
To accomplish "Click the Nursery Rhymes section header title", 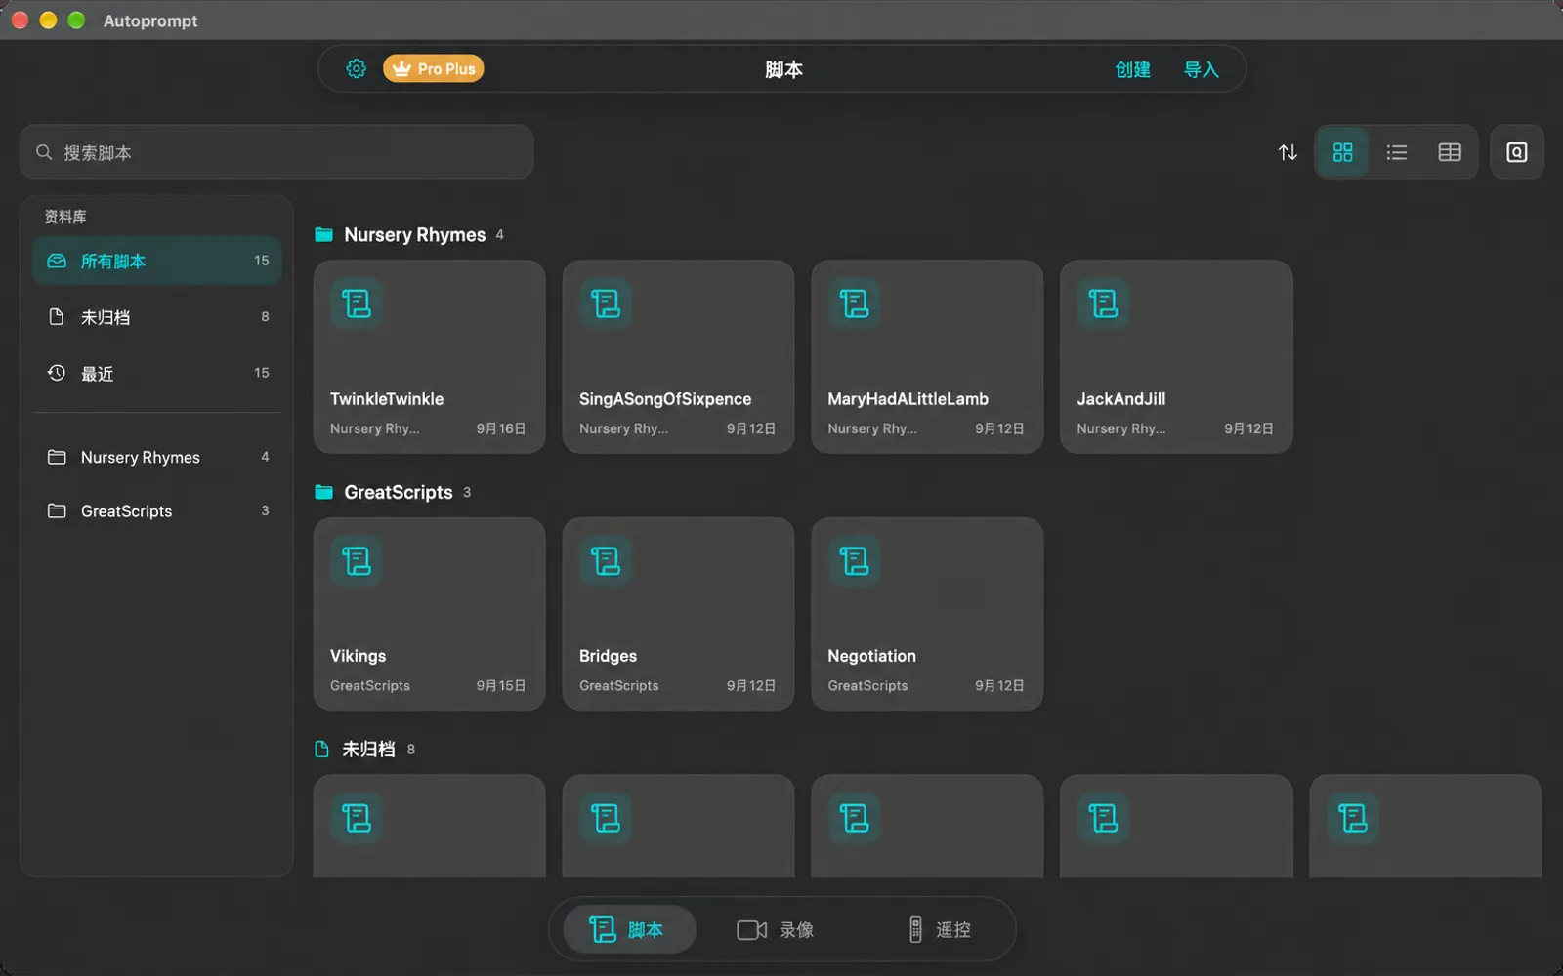I will tap(414, 234).
